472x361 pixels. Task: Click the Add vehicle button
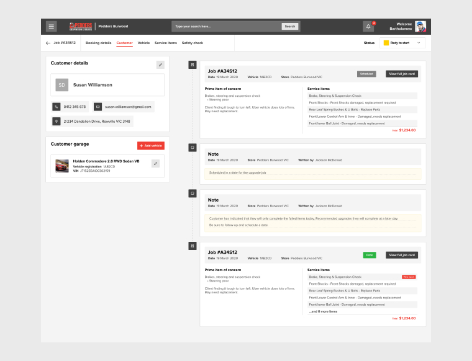click(x=150, y=145)
